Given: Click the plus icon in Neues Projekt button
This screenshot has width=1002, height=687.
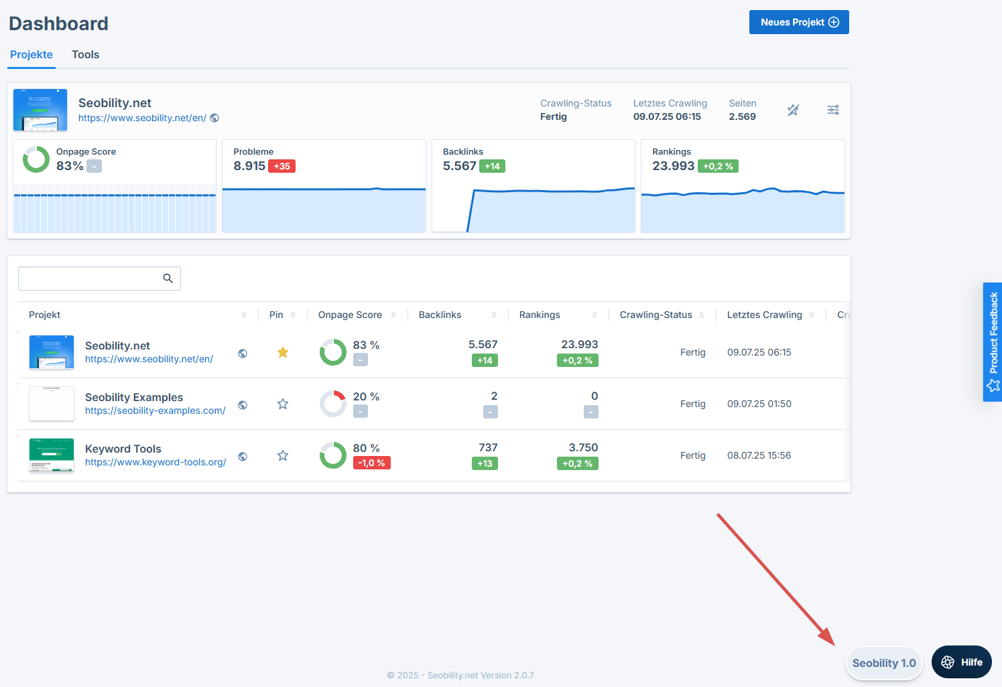Looking at the screenshot, I should tap(834, 22).
